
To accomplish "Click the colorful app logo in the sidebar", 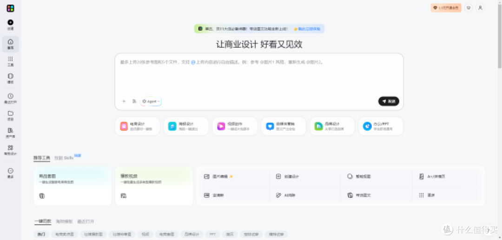I will tap(10, 8).
